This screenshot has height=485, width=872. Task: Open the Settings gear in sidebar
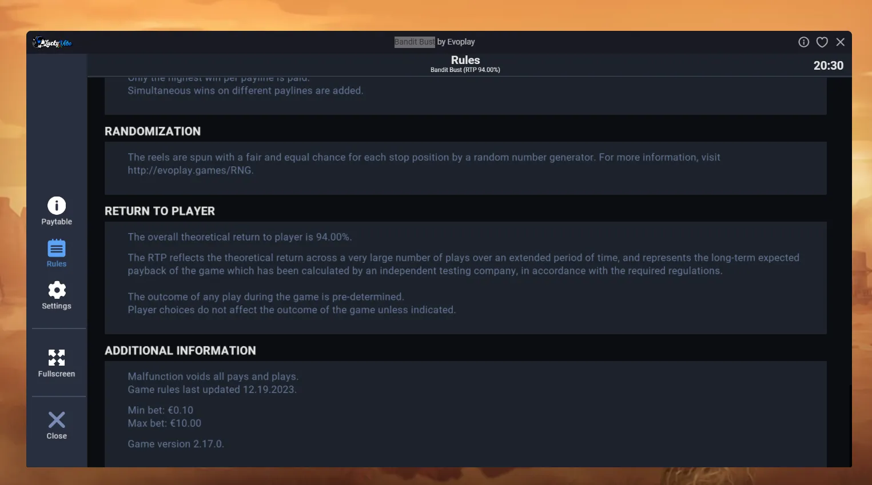tap(57, 290)
